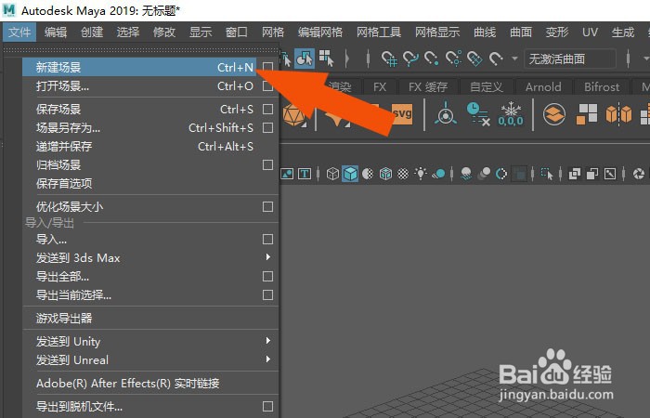Toggle X-ray active components
The width and height of the screenshot is (650, 418).
[592, 174]
